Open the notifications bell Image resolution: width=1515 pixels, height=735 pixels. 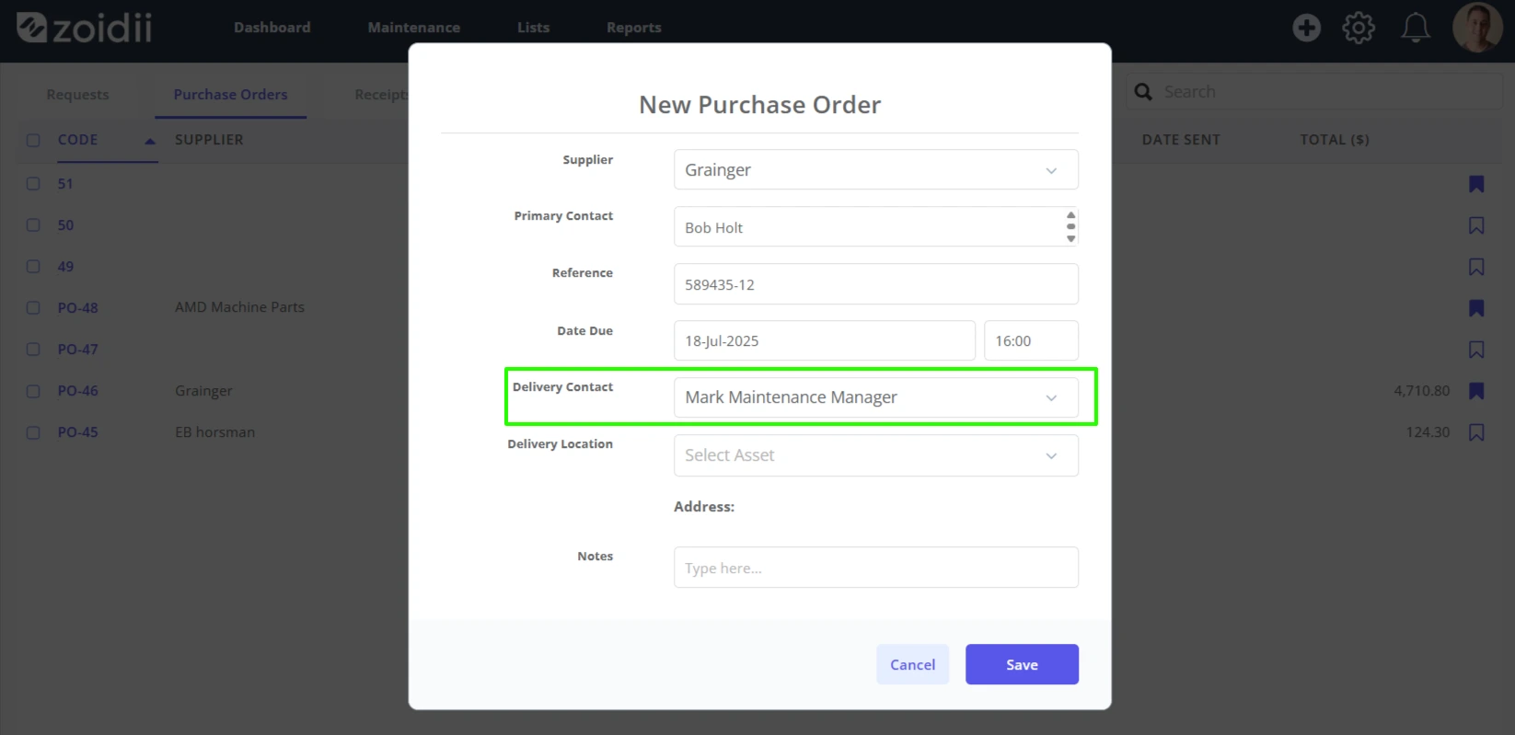1416,28
